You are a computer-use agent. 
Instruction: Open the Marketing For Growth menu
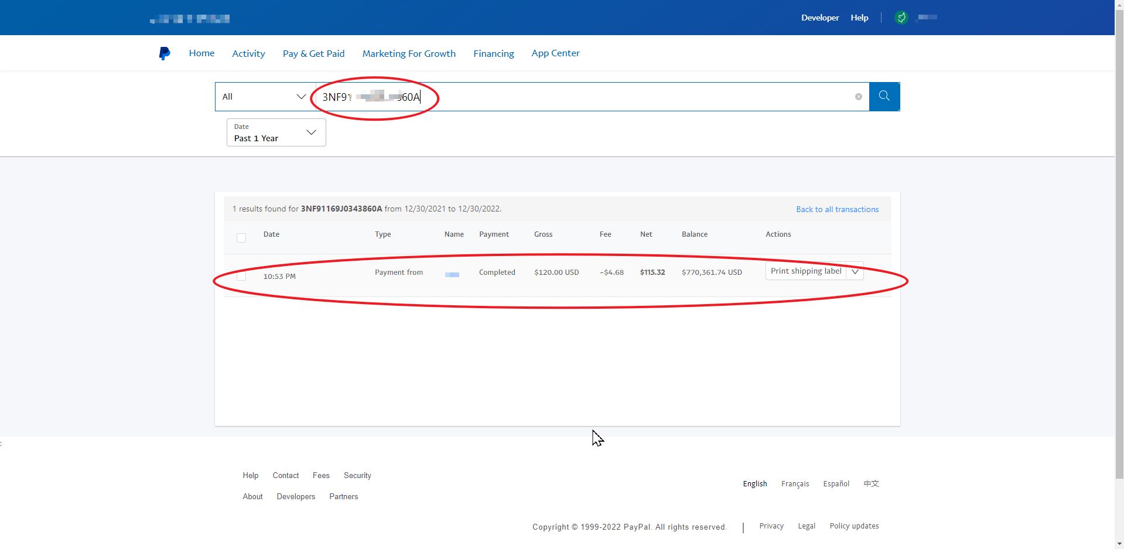[409, 53]
